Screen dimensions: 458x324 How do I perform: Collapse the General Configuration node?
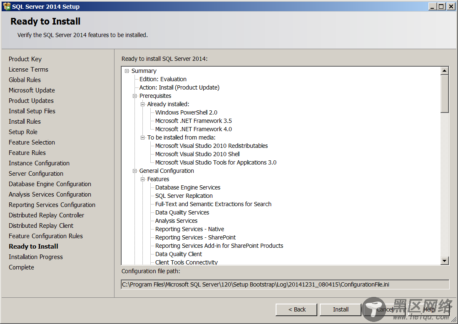pos(134,171)
